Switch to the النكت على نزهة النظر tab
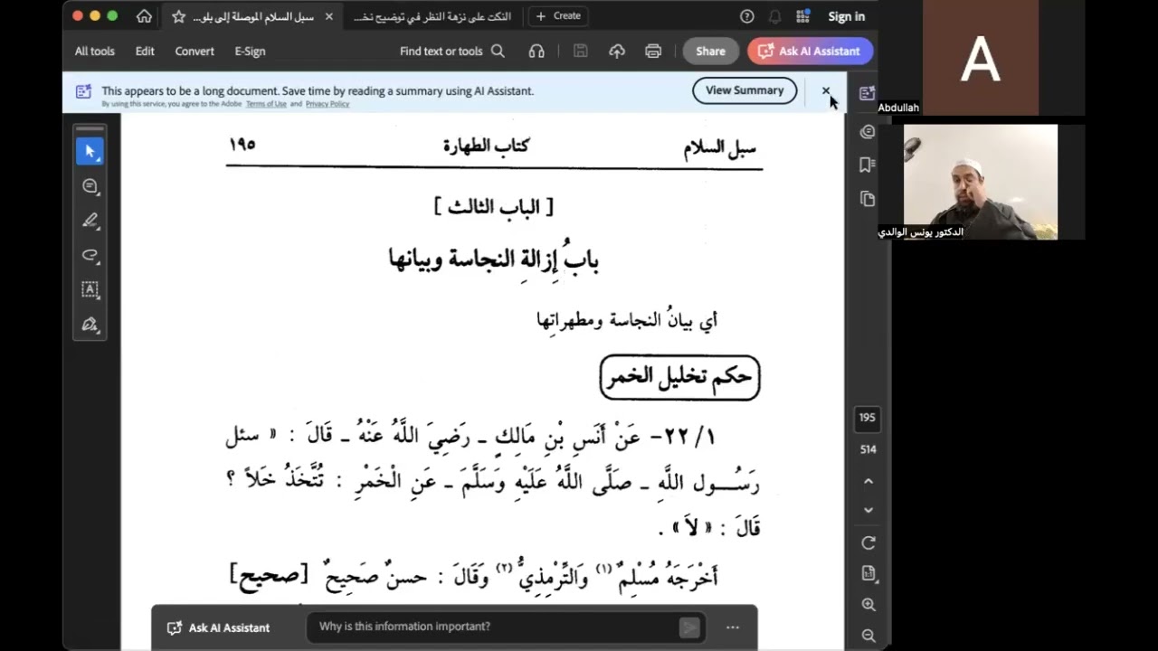 coord(432,16)
